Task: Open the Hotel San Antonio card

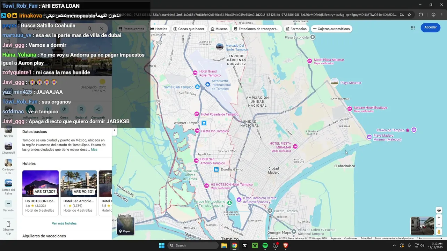Action: [79, 193]
